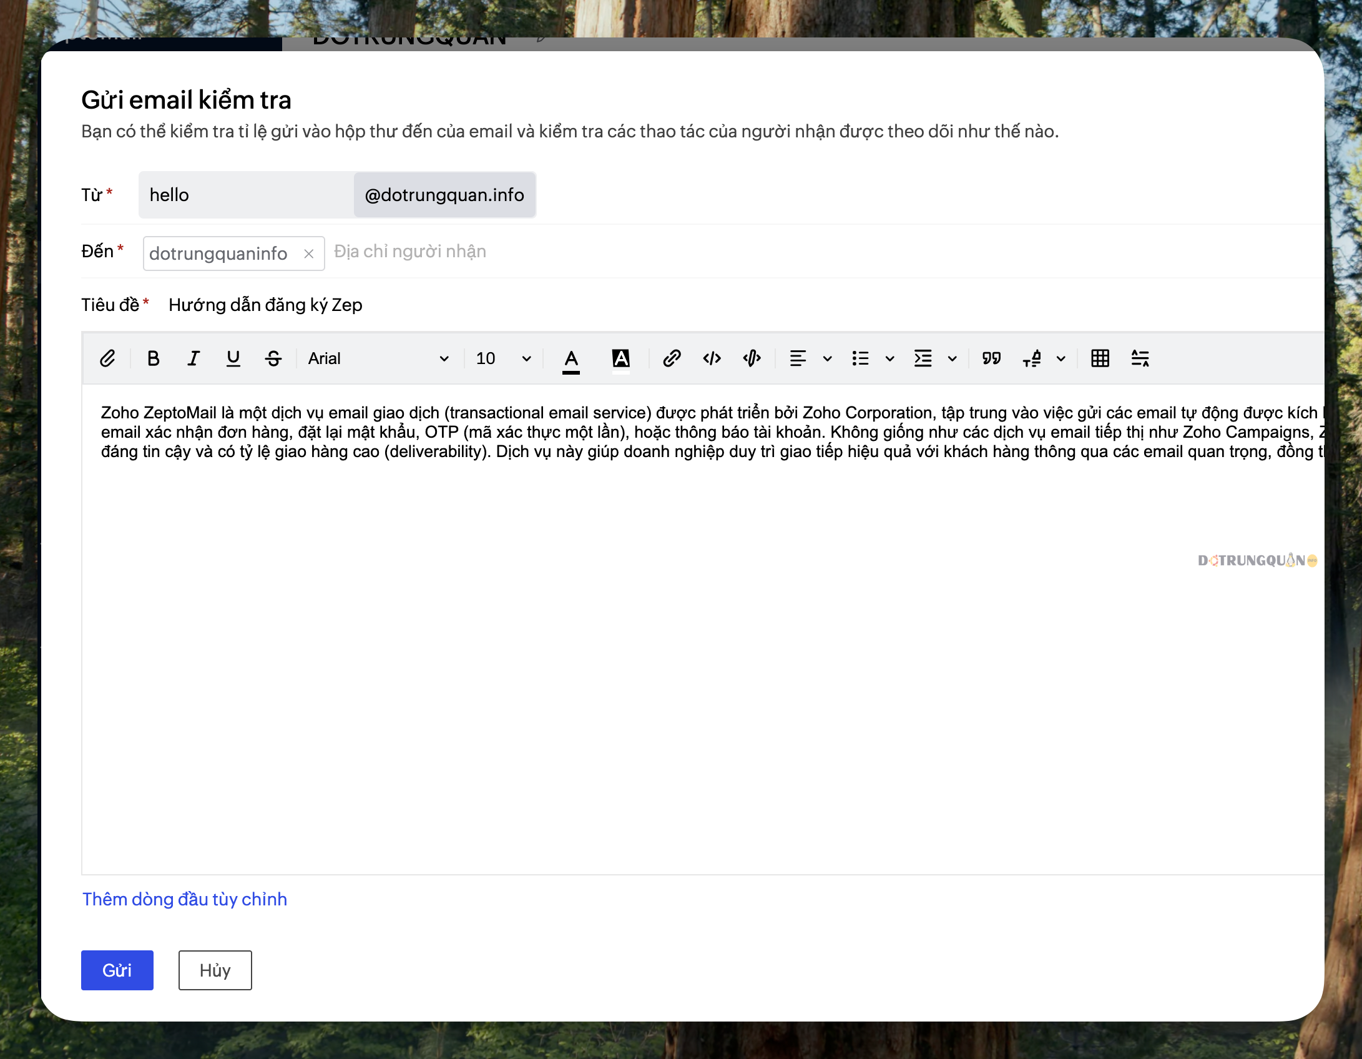This screenshot has width=1362, height=1059.
Task: Insert a bulleted list
Action: pos(860,358)
